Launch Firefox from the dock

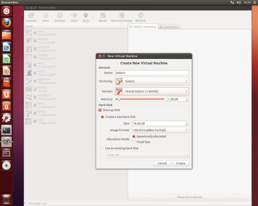tap(6, 23)
